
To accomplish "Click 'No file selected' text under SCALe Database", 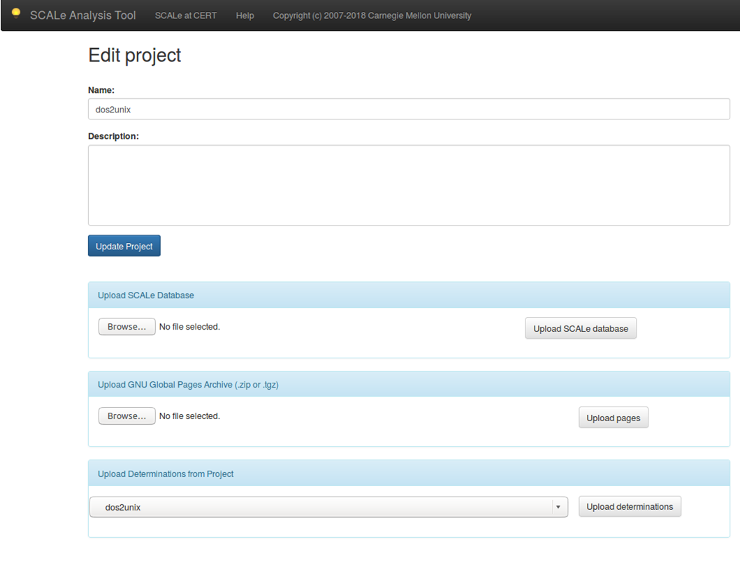I will [189, 327].
